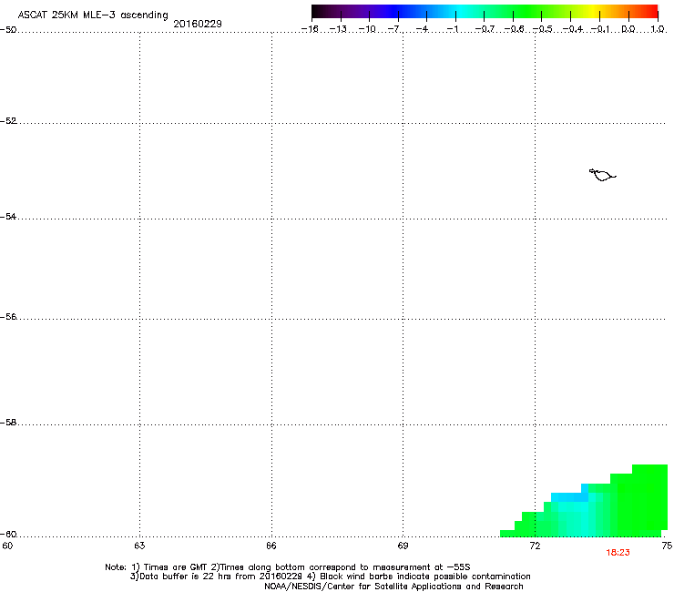Image resolution: width=674 pixels, height=592 pixels.
Task: Click the -0.7 color scale label
Action: coord(485,29)
